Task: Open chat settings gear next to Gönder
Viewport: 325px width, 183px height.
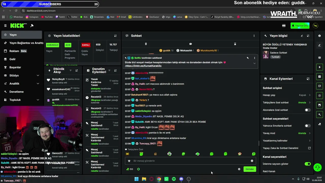Action: click(239, 169)
